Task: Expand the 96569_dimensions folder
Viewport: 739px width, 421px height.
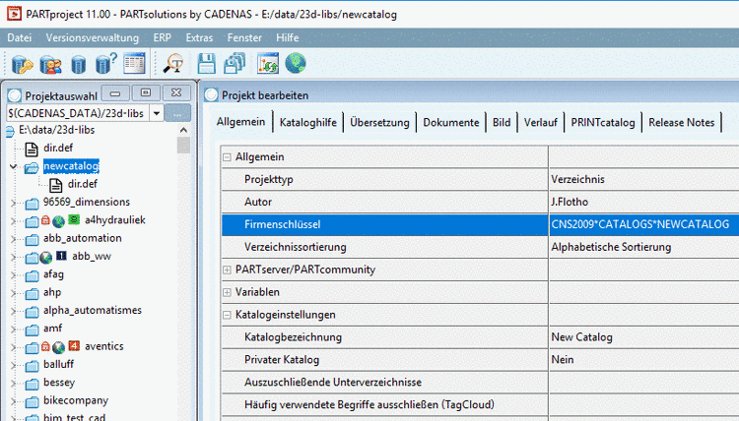Action: tap(13, 203)
